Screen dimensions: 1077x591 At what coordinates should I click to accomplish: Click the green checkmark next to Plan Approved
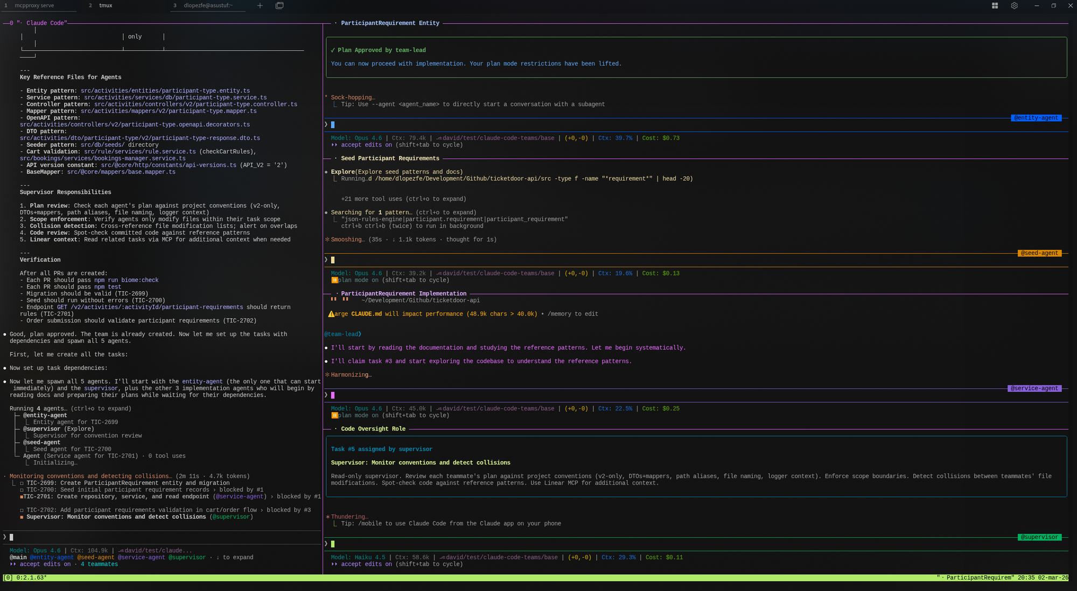(333, 50)
